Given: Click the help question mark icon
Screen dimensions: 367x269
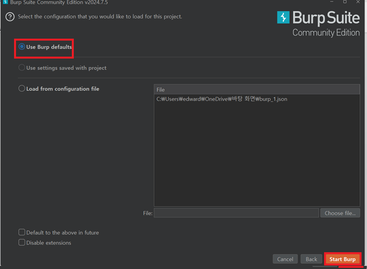Looking at the screenshot, I should (x=10, y=17).
